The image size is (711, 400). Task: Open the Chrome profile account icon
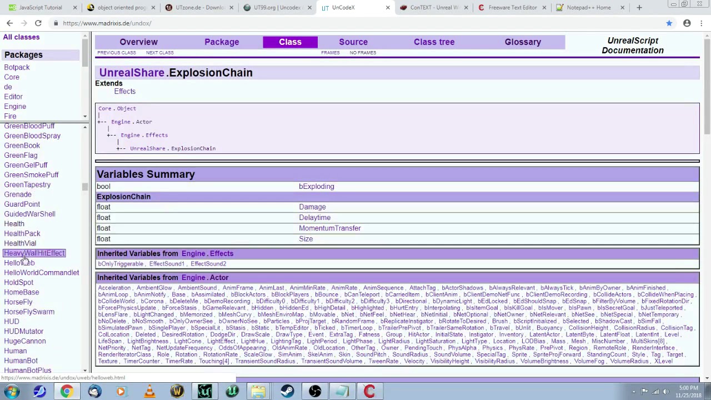pos(687,23)
